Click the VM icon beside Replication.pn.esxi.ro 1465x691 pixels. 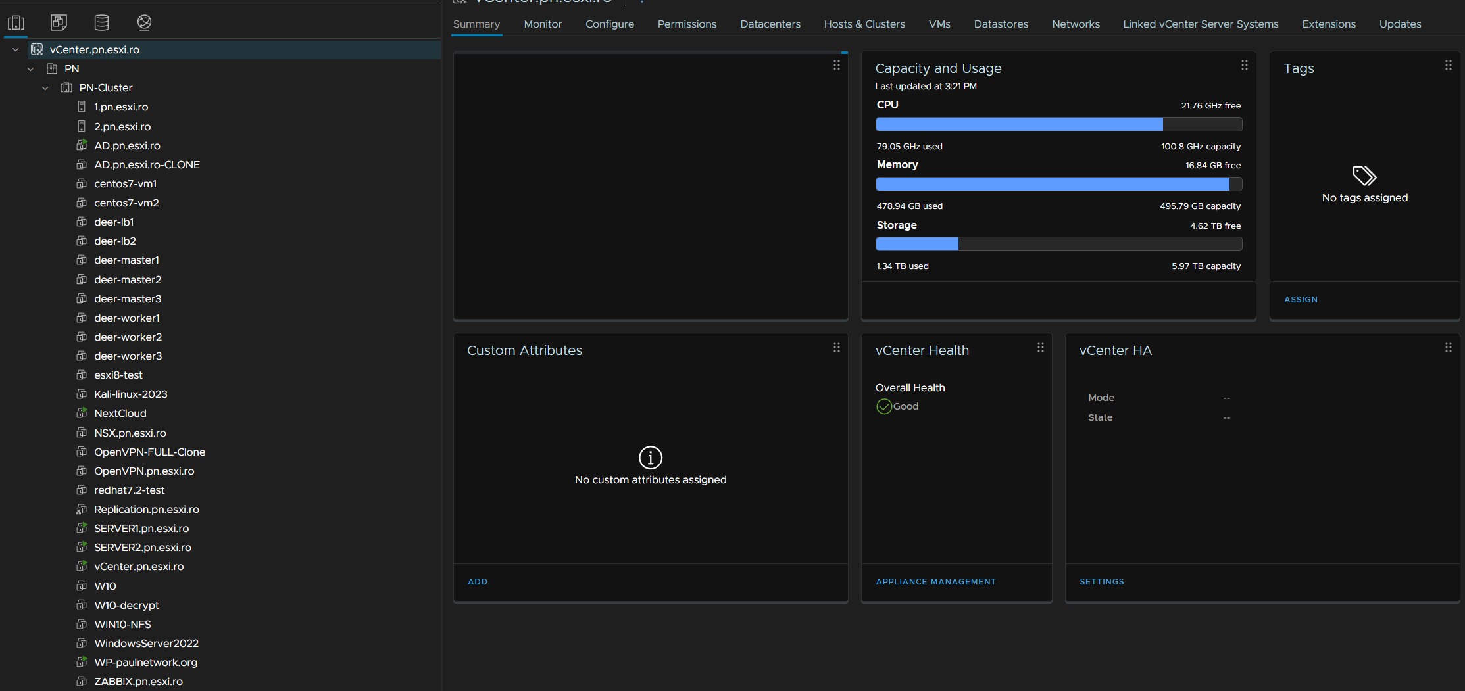(x=82, y=509)
